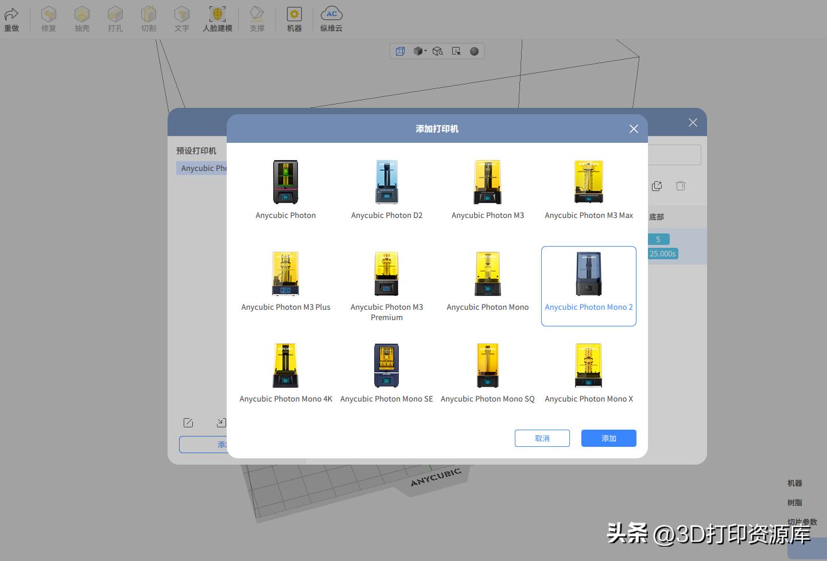Viewport: 827px width, 561px height.
Task: Open the 人脸建模 face modeling tool
Action: tap(217, 18)
